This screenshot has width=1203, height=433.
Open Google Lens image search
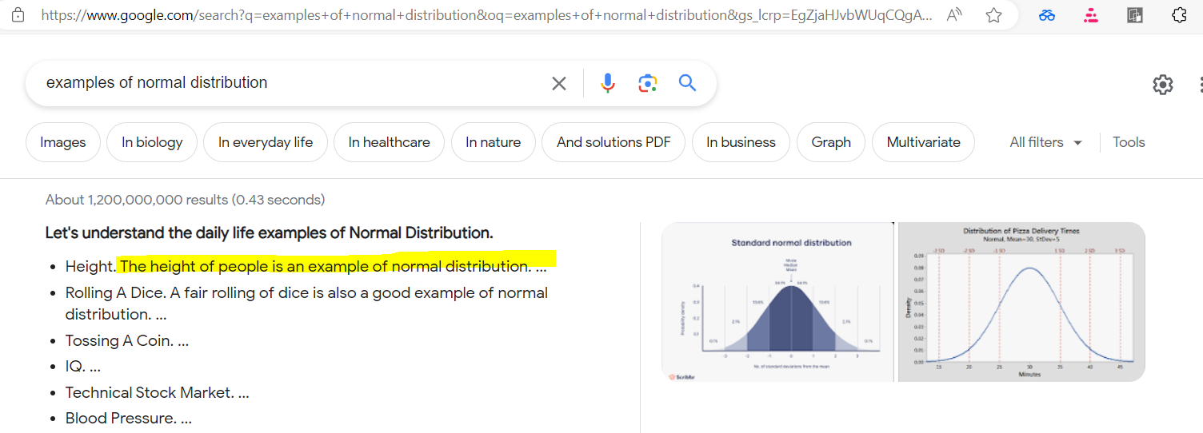click(x=647, y=83)
